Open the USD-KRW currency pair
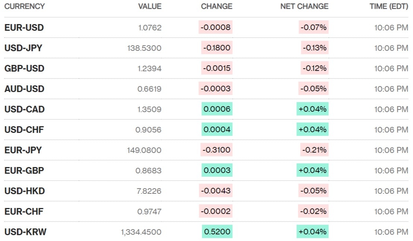The height and width of the screenshot is (241, 413). pos(26,232)
